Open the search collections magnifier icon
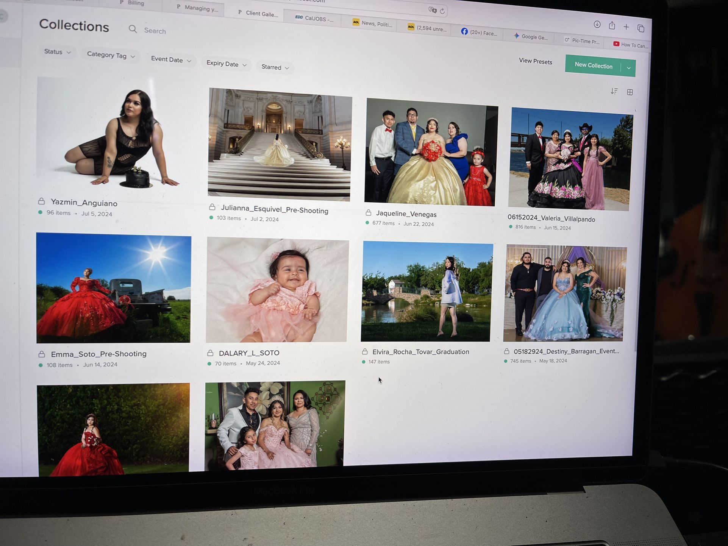 point(133,30)
